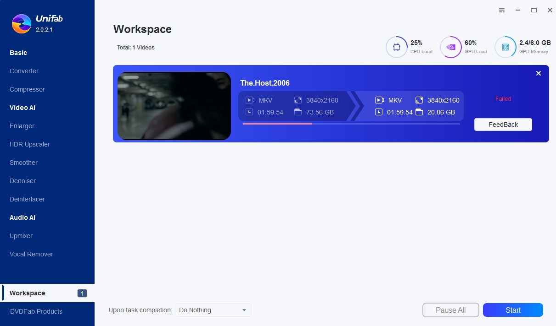Click the Video AI section heading
The height and width of the screenshot is (326, 556).
pos(22,108)
